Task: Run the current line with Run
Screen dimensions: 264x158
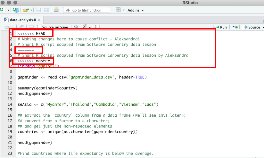Action: tap(220, 27)
